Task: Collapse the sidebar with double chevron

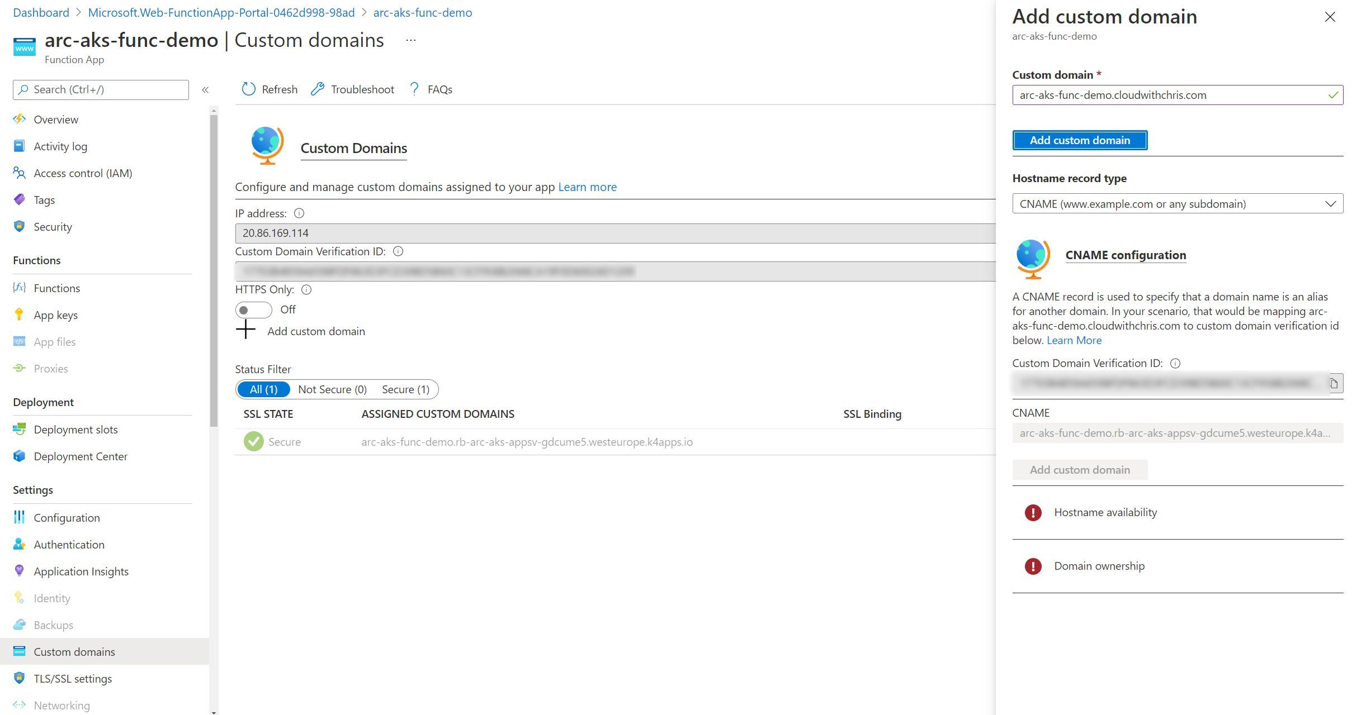Action: (205, 90)
